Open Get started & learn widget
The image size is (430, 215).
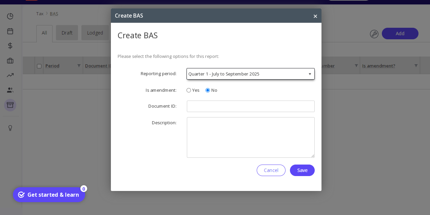point(49,195)
